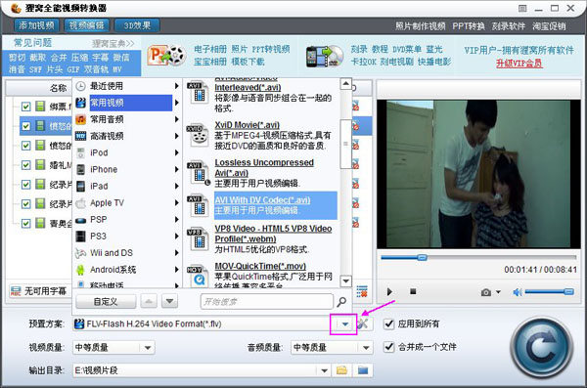The image size is (587, 388).
Task: Expand the 视频质量 dropdown
Action: [x=148, y=348]
